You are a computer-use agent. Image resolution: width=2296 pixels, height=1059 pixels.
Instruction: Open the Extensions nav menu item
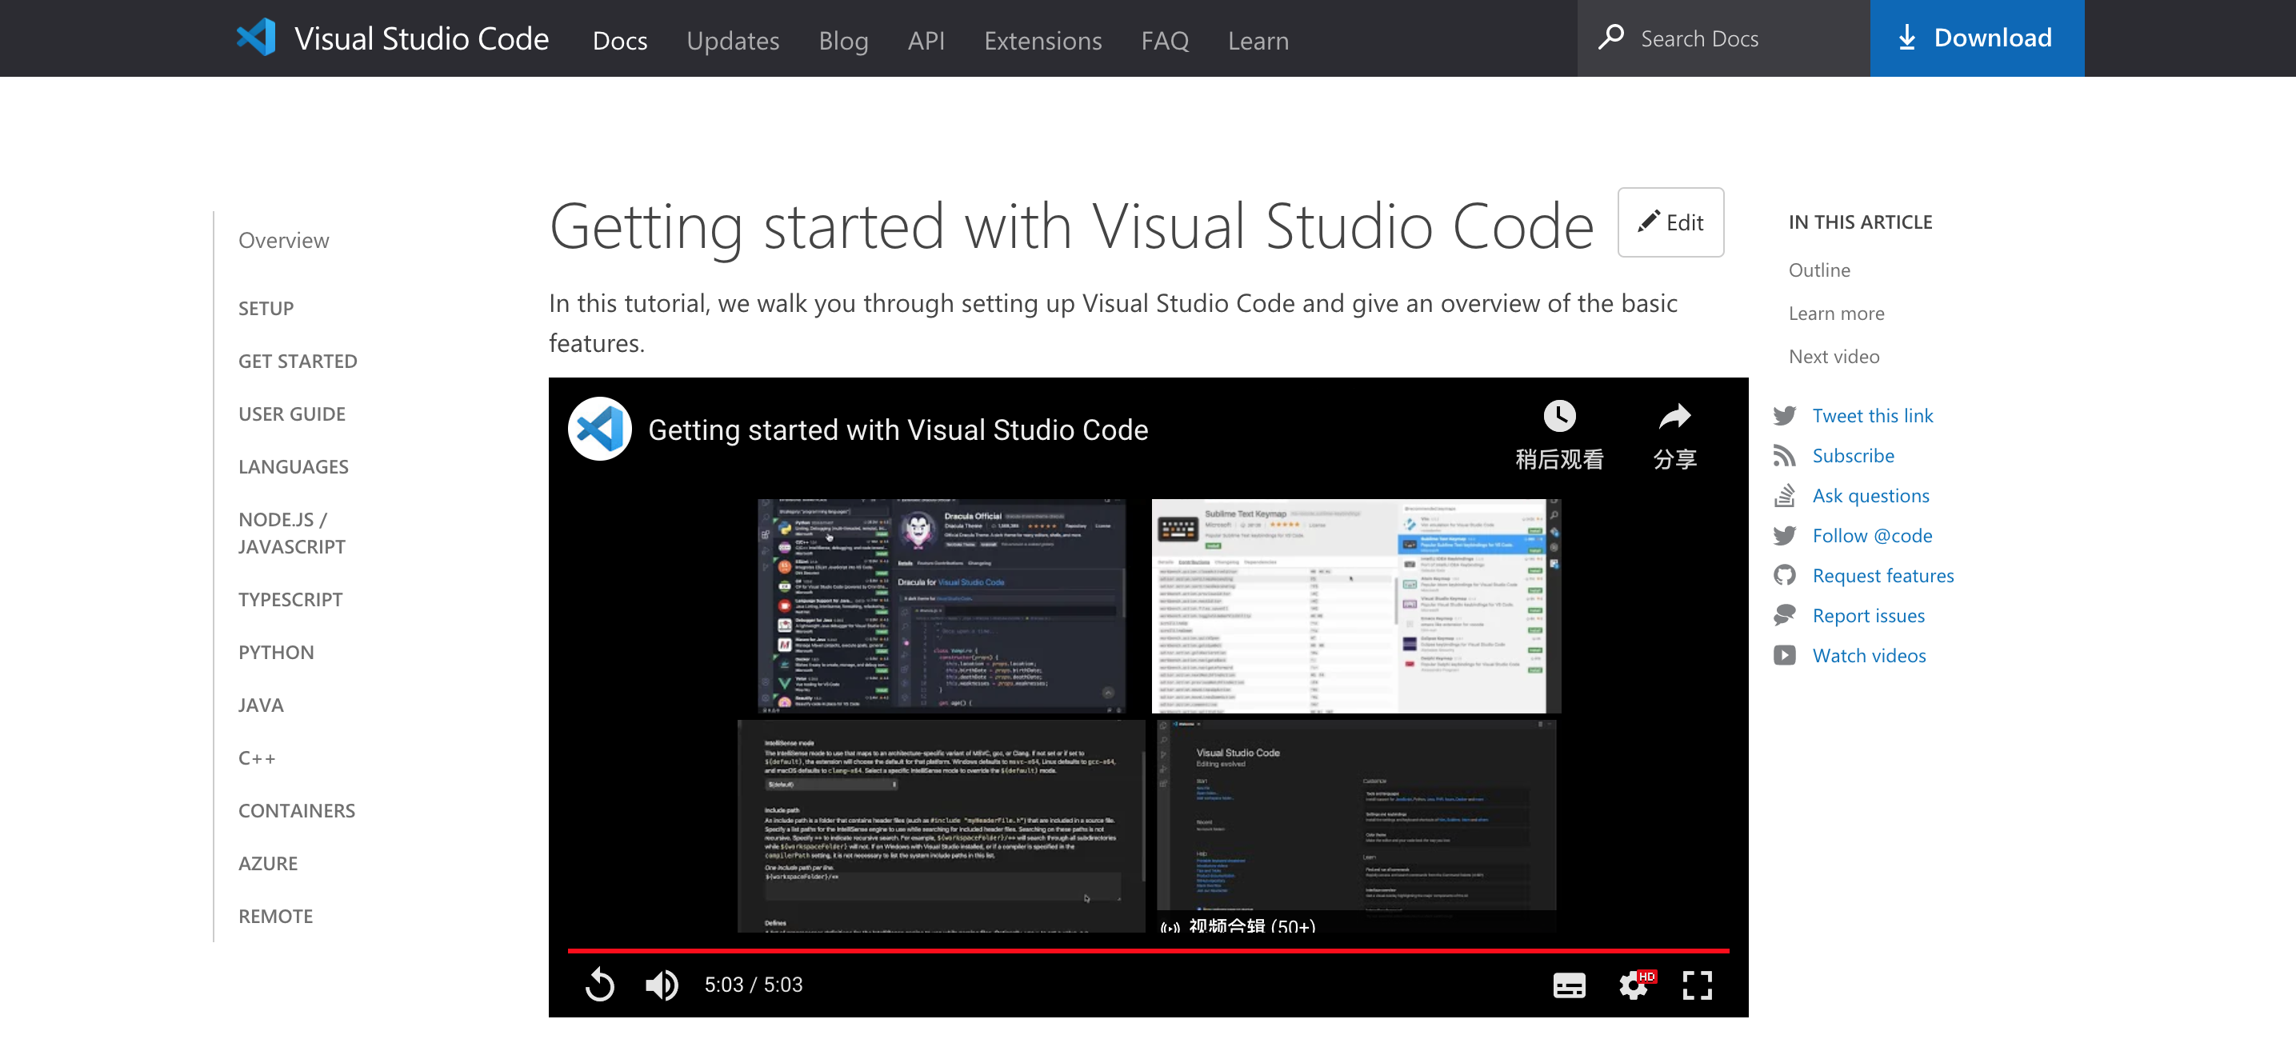coord(1043,41)
